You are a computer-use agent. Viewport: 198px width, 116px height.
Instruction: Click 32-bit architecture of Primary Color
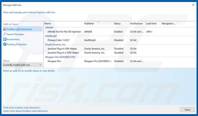(133, 40)
